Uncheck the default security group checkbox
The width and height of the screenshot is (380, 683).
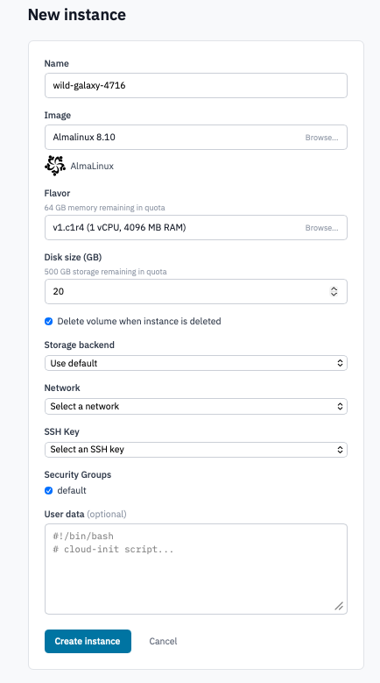click(x=49, y=490)
